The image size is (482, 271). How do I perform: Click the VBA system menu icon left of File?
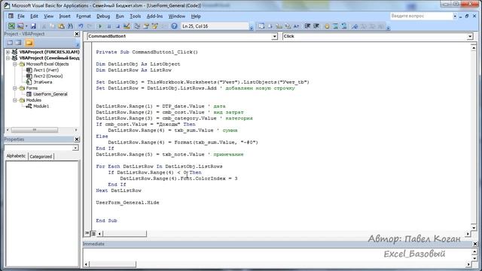click(11, 16)
